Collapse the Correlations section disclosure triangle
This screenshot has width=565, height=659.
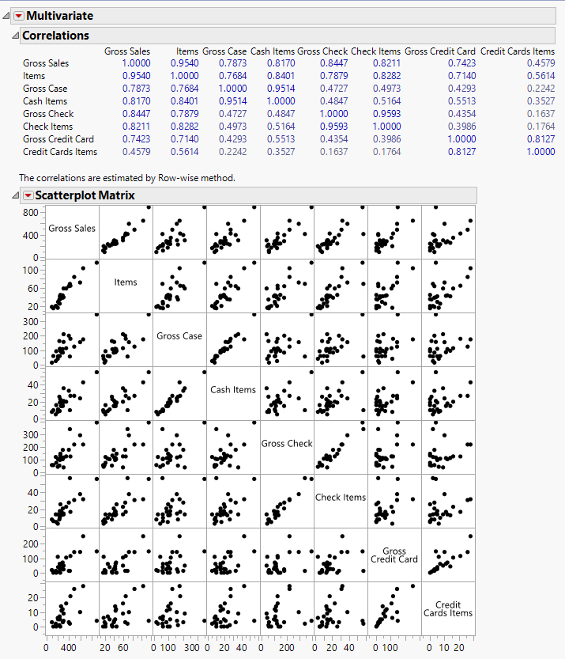coord(15,36)
